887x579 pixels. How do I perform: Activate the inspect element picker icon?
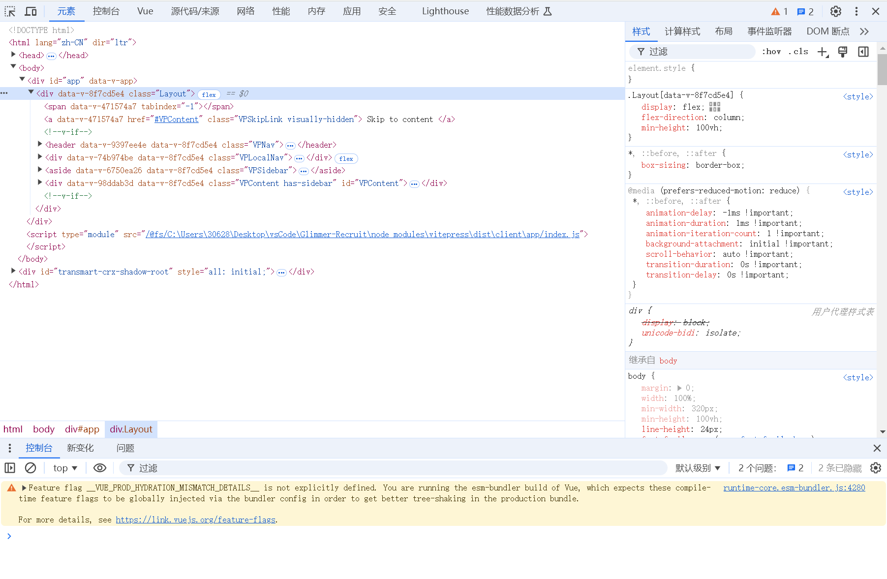pos(10,11)
